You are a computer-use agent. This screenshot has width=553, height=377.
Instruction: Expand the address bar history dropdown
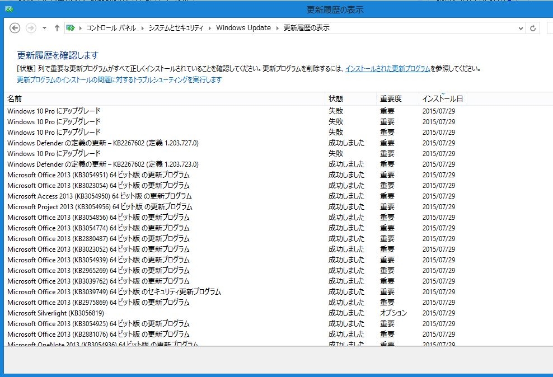tap(521, 28)
